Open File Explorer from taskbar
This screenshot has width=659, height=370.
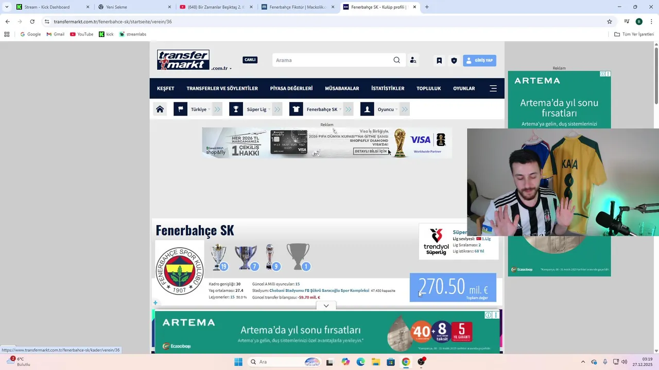(x=375, y=362)
